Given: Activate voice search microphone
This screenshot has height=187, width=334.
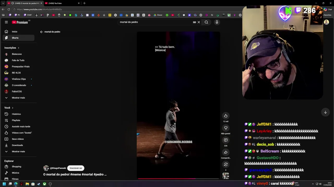Looking at the screenshot, I should click(x=217, y=22).
